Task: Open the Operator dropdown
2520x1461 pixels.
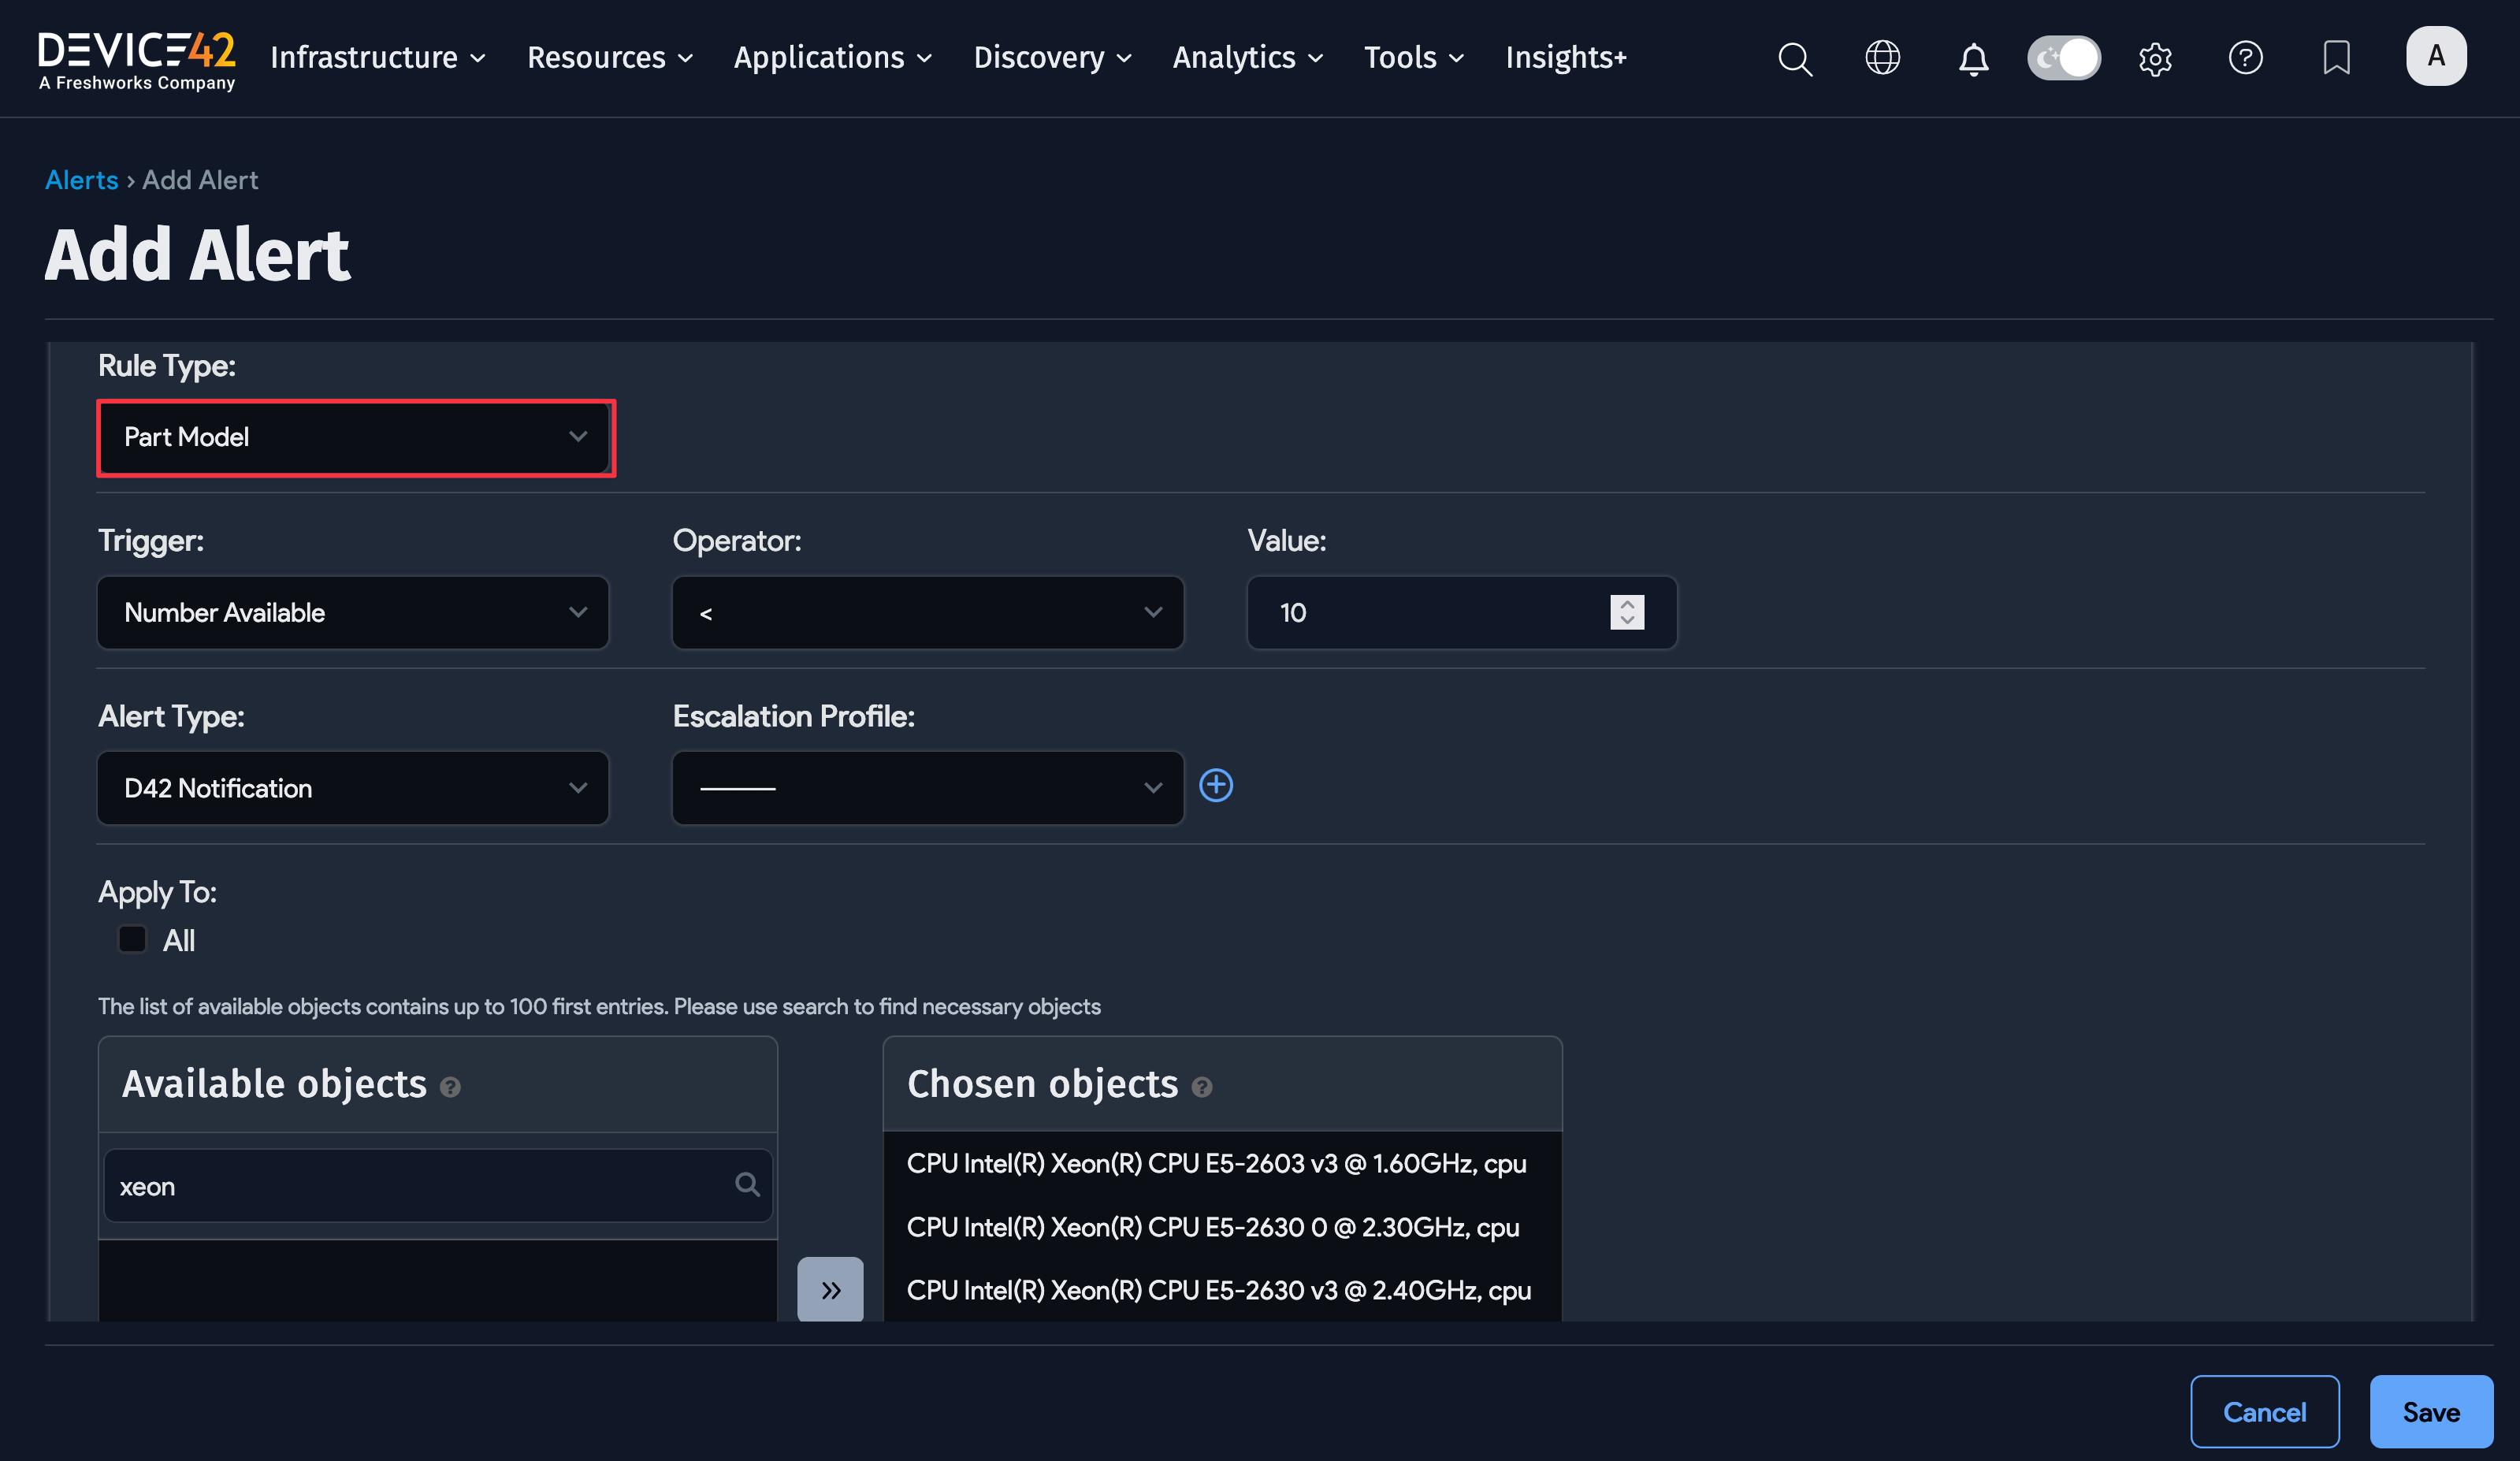Action: [927, 612]
